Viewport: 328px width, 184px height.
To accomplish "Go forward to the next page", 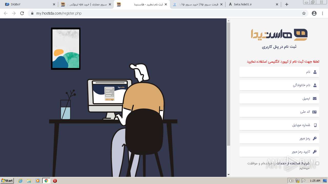I will 14,13.
